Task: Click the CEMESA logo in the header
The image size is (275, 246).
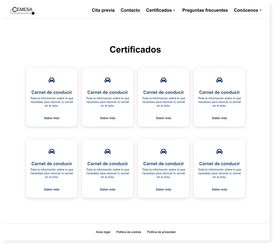Action: (22, 10)
